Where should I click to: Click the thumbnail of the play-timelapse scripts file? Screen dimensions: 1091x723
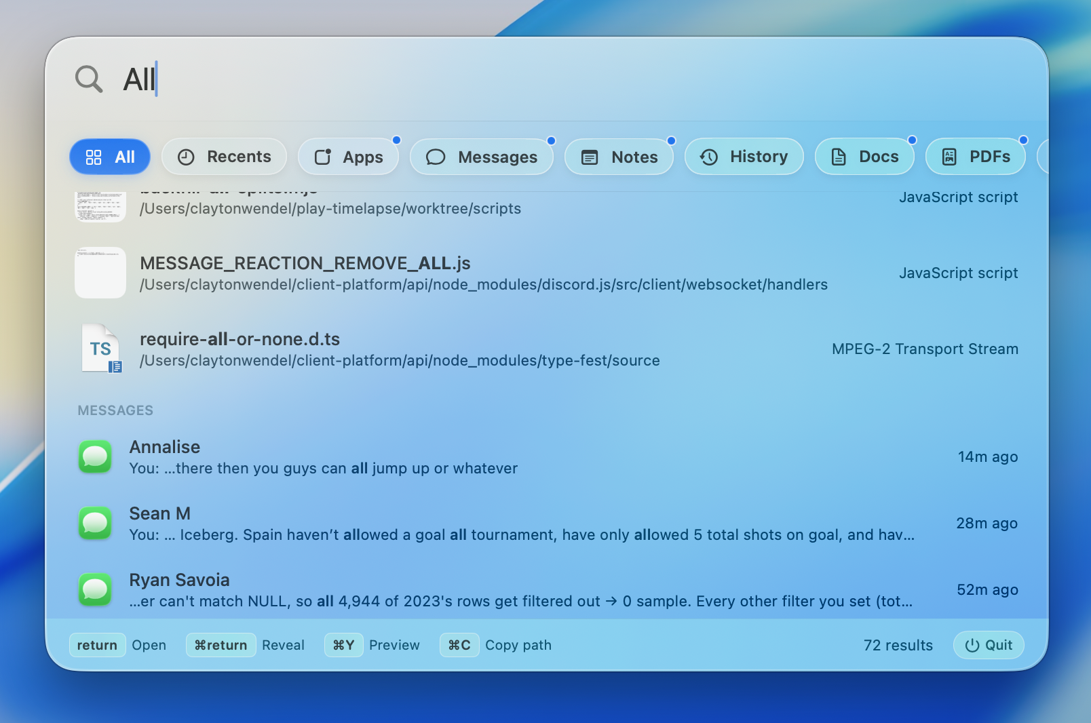click(100, 207)
